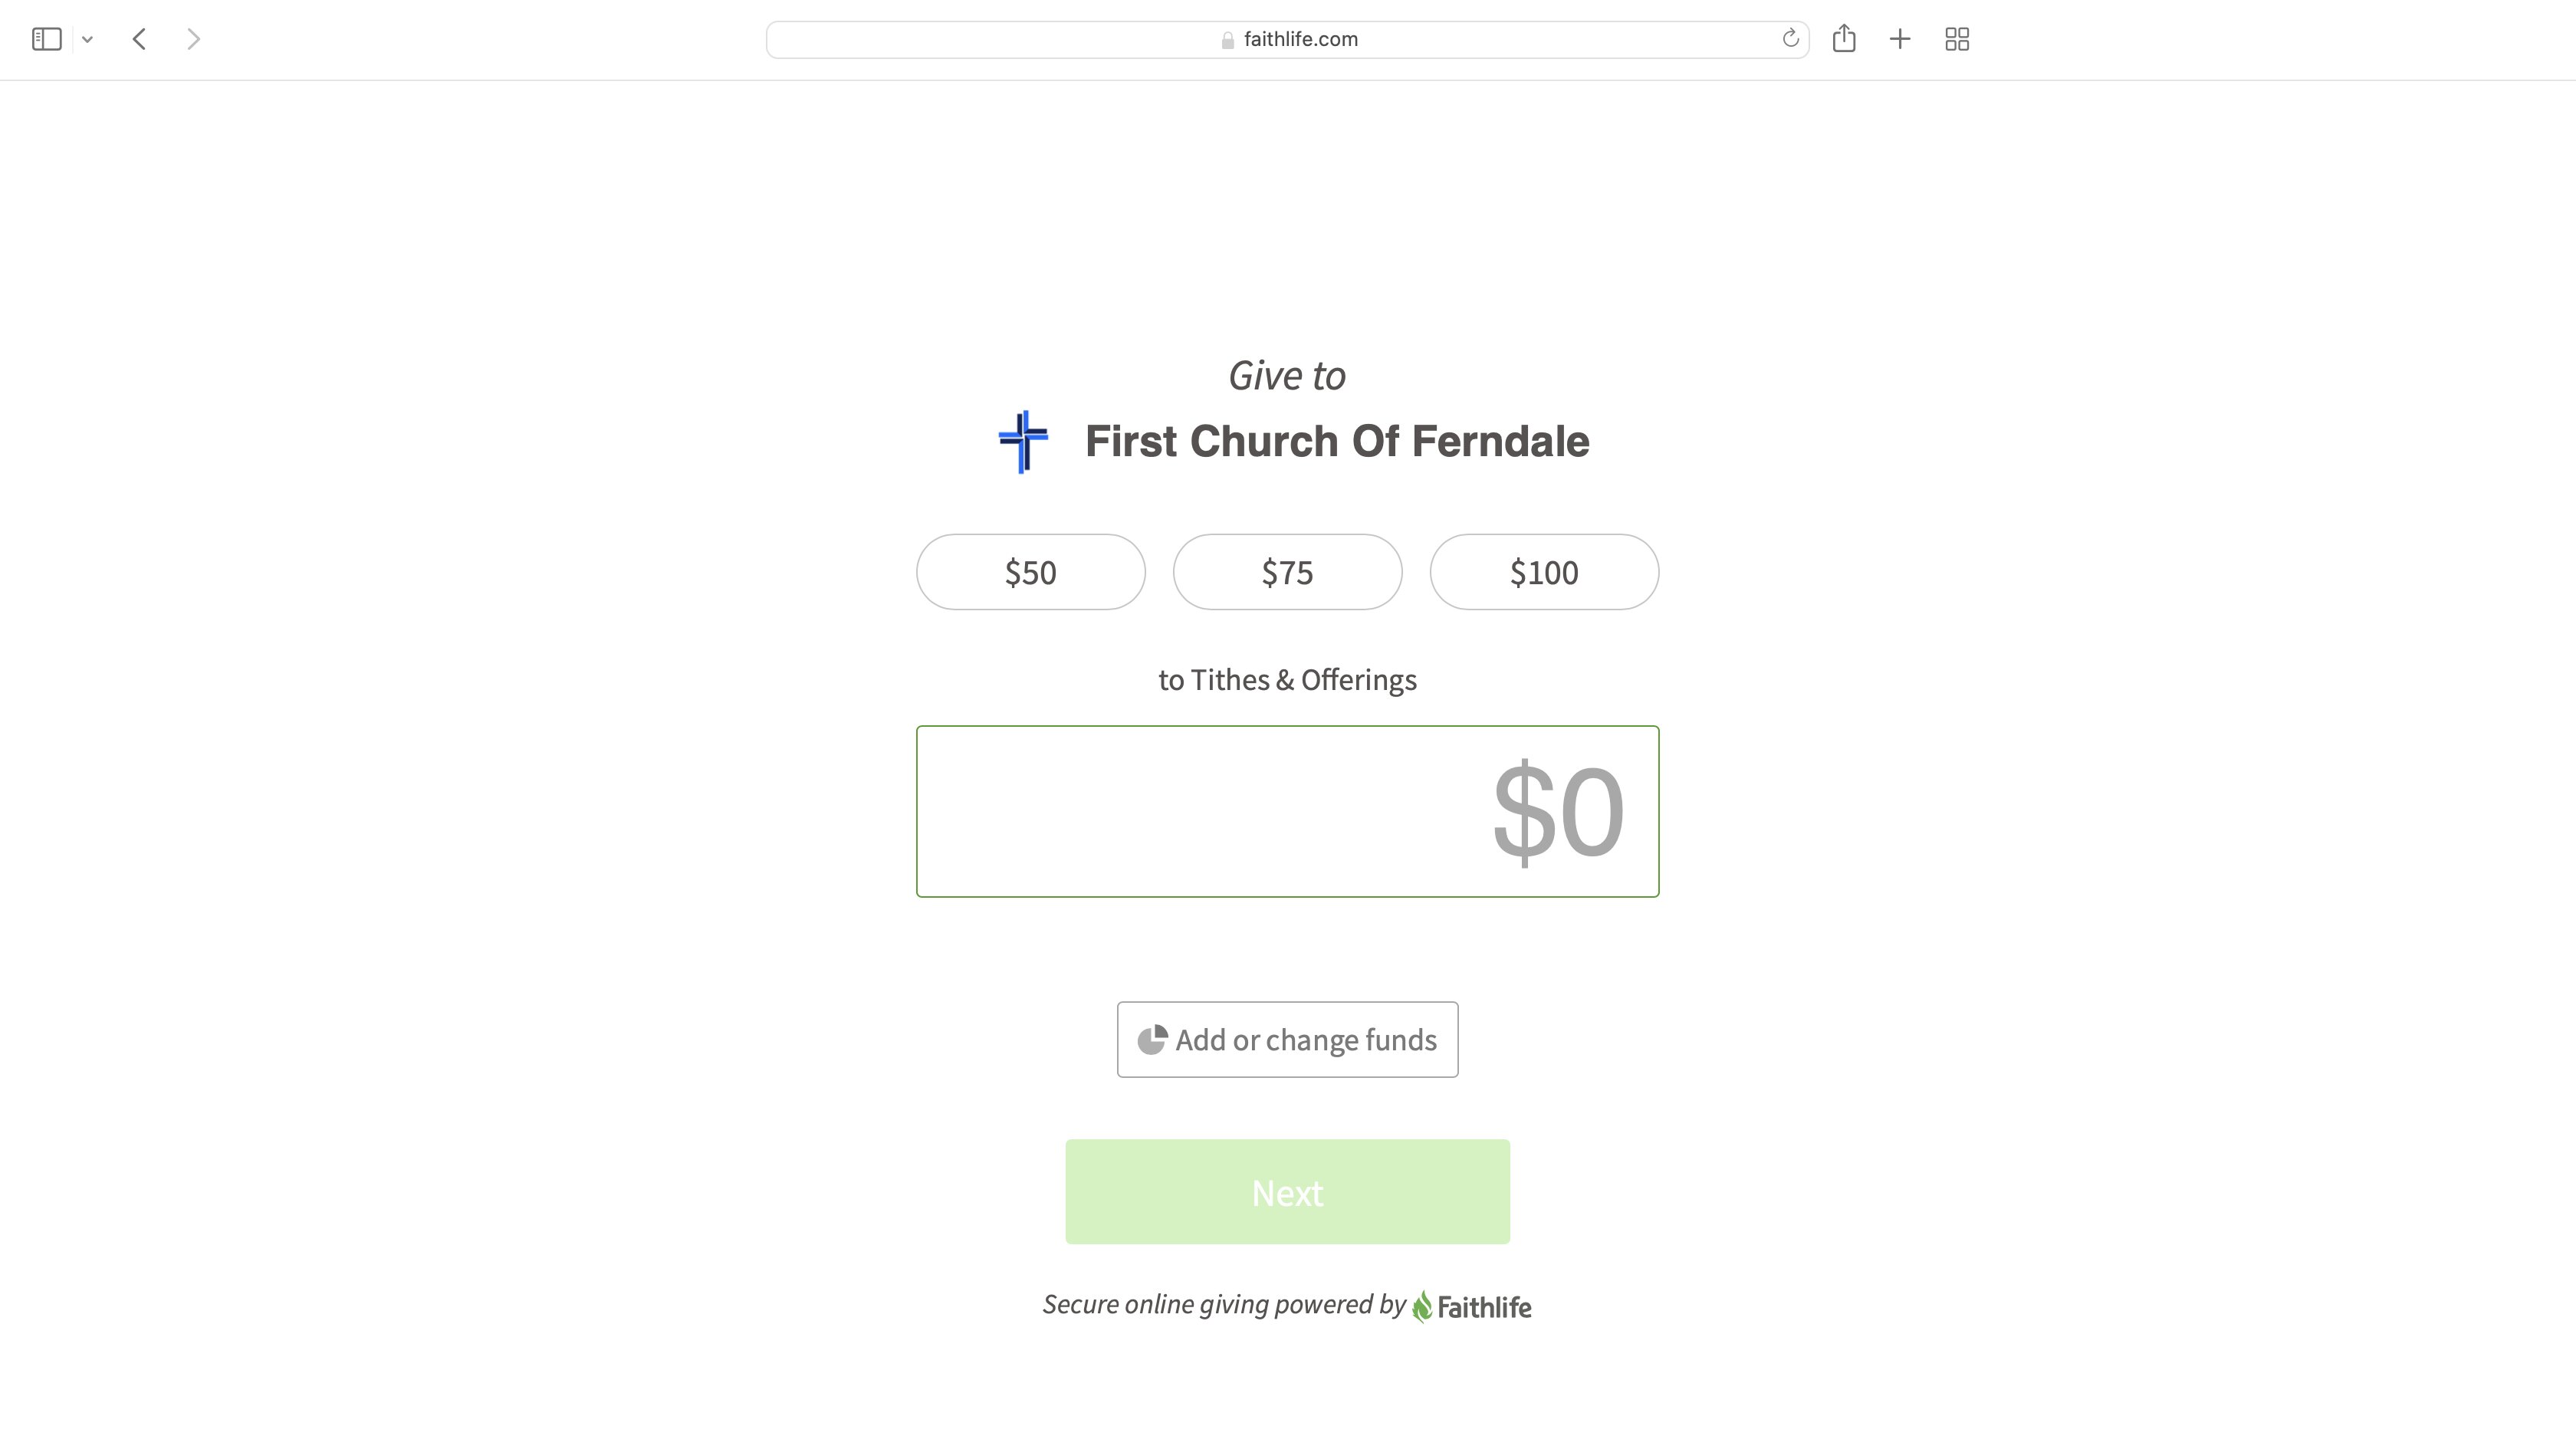
Task: Go forward to the next page
Action: (194, 39)
